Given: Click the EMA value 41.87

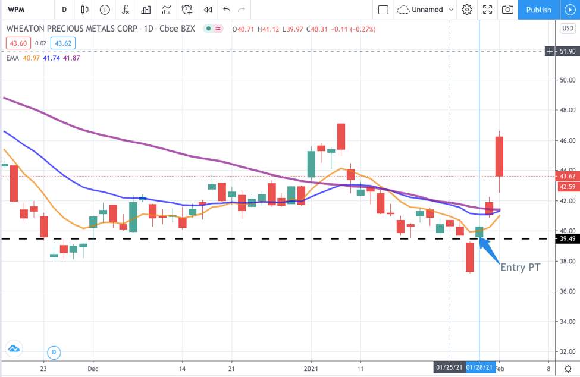Looking at the screenshot, I should pyautogui.click(x=71, y=58).
